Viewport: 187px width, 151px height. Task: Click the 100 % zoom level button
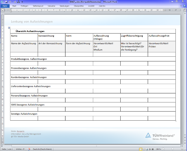pyautogui.click(x=158, y=149)
